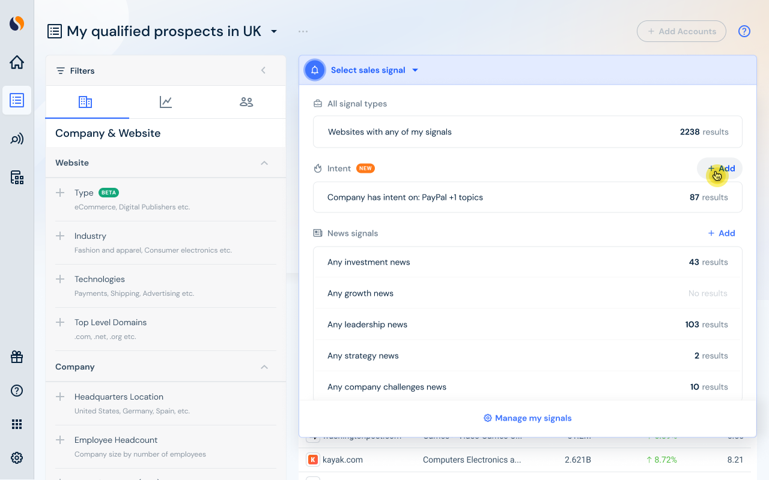
Task: Switch to the people contacts filter tab
Action: (246, 102)
